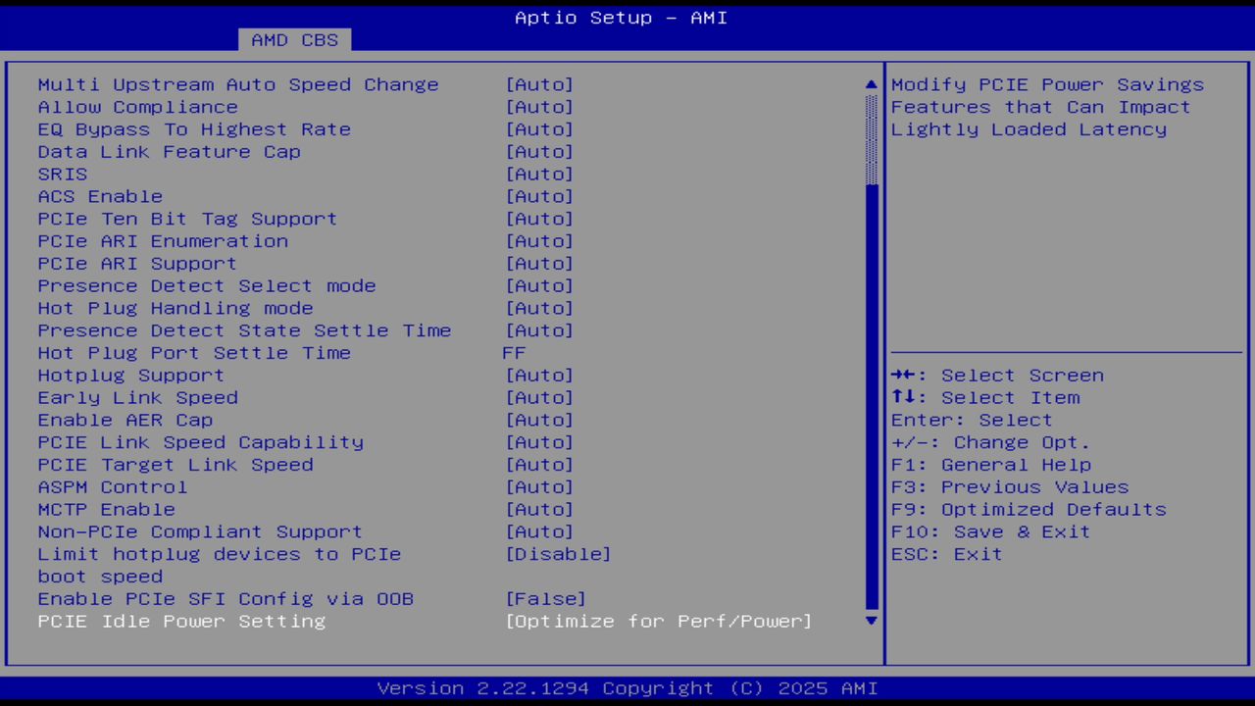1255x706 pixels.
Task: Select the PCIE Idle Power Setting label
Action: coord(181,622)
